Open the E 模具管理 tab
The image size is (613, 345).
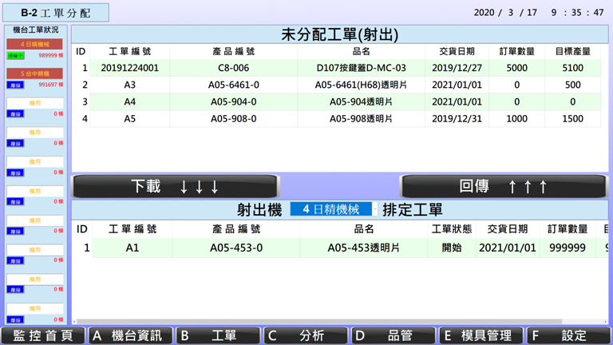pos(481,335)
